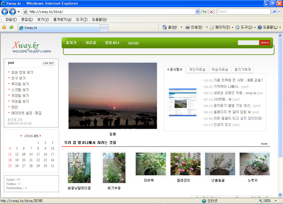Open the address bar history dropdown
283x204 pixels.
coord(197,12)
